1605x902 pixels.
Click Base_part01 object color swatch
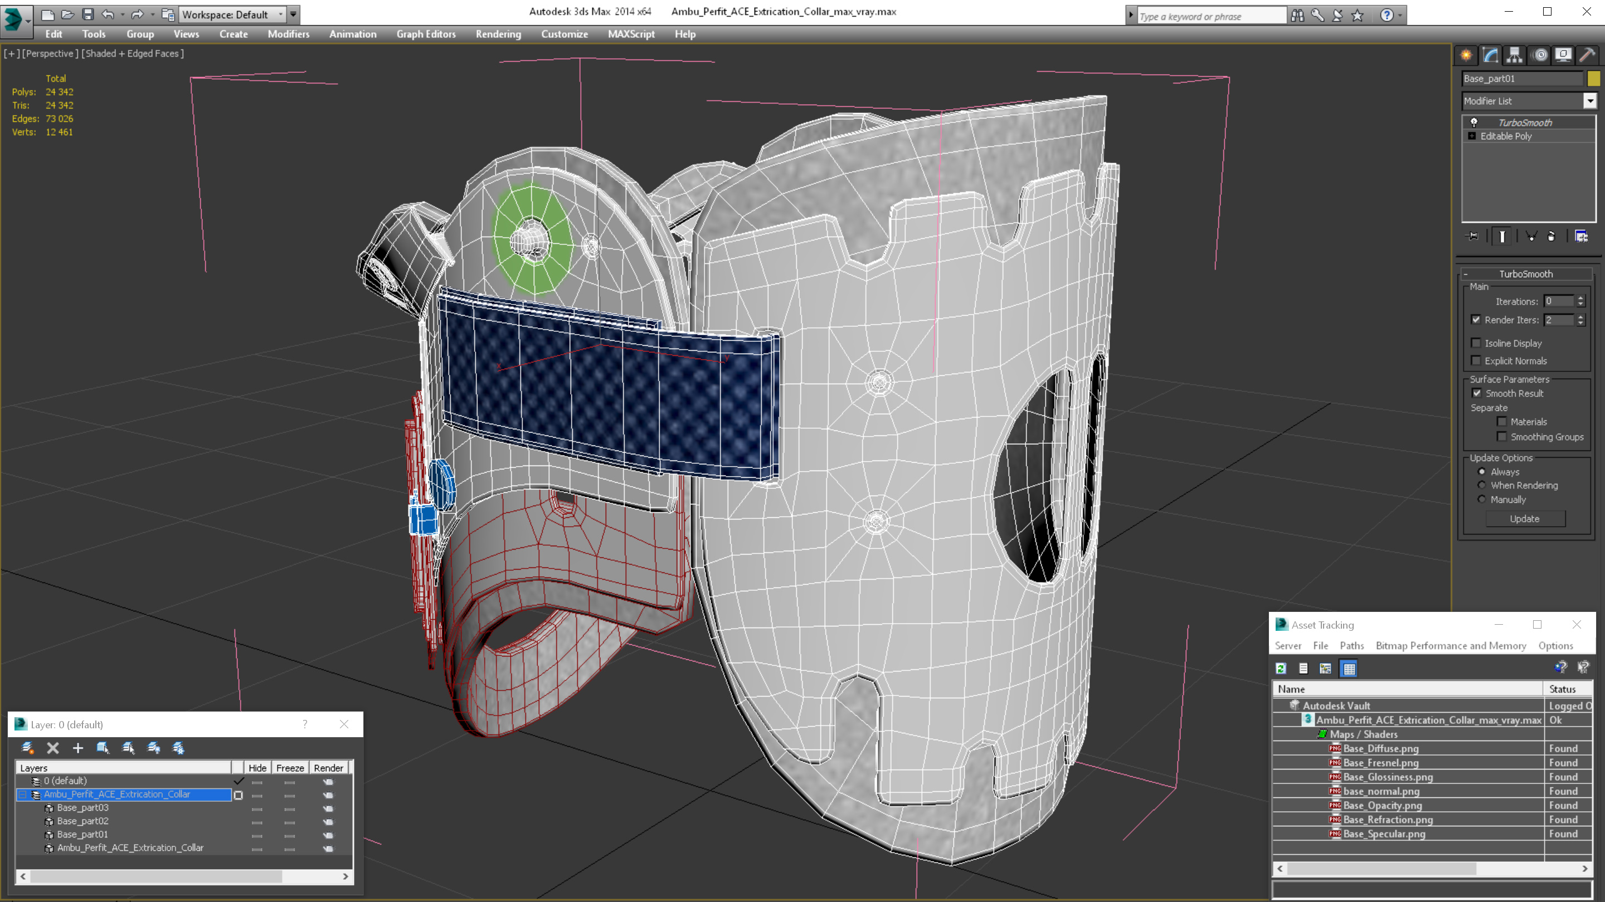tap(1593, 79)
